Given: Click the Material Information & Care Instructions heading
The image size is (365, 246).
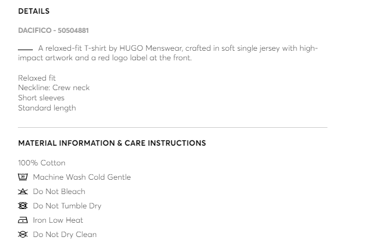Looking at the screenshot, I should 112,143.
